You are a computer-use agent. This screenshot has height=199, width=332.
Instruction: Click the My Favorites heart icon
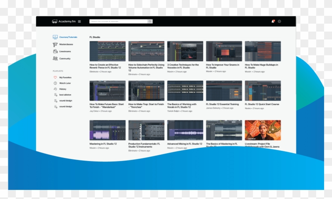point(55,77)
